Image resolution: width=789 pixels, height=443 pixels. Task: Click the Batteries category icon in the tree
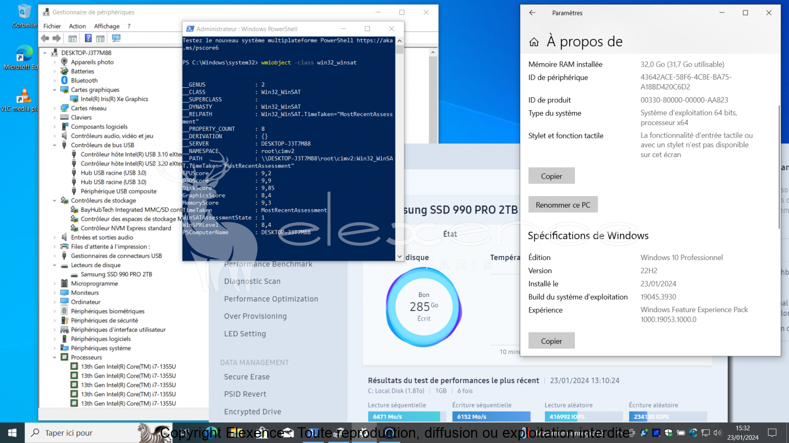(65, 71)
